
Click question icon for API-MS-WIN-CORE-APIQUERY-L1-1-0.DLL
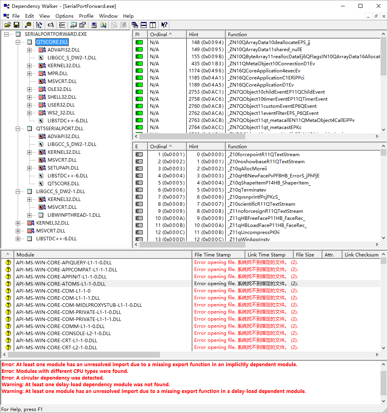click(x=8, y=262)
